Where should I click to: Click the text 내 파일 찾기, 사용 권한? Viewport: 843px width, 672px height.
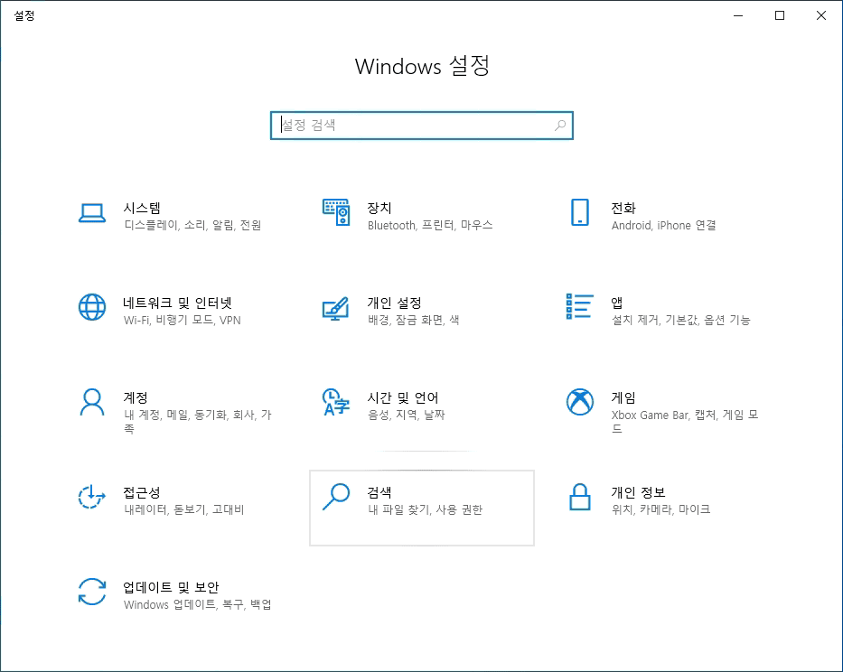(x=426, y=509)
